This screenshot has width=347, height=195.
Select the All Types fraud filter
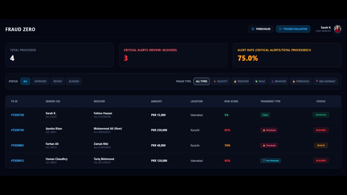(201, 81)
